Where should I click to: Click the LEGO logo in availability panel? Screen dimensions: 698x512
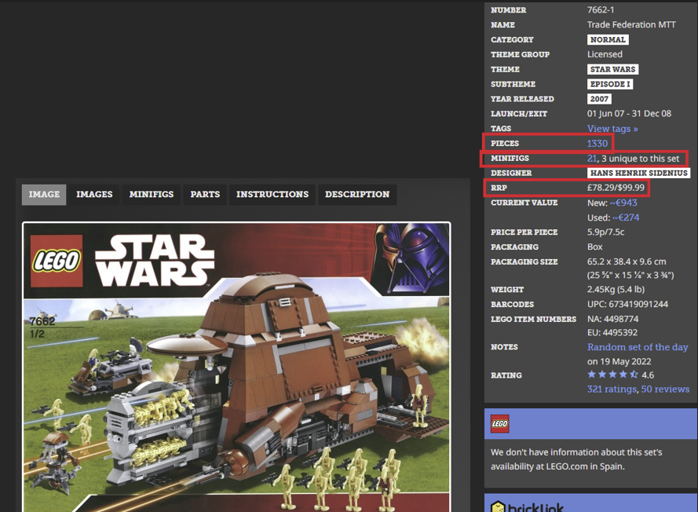499,424
